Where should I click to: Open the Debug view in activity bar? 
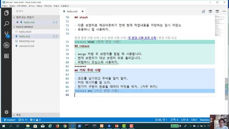click(6, 45)
